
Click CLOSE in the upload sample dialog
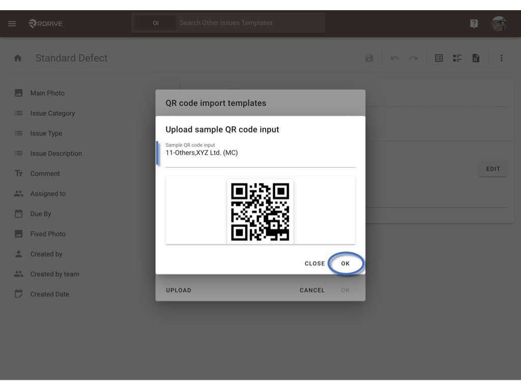pos(314,264)
